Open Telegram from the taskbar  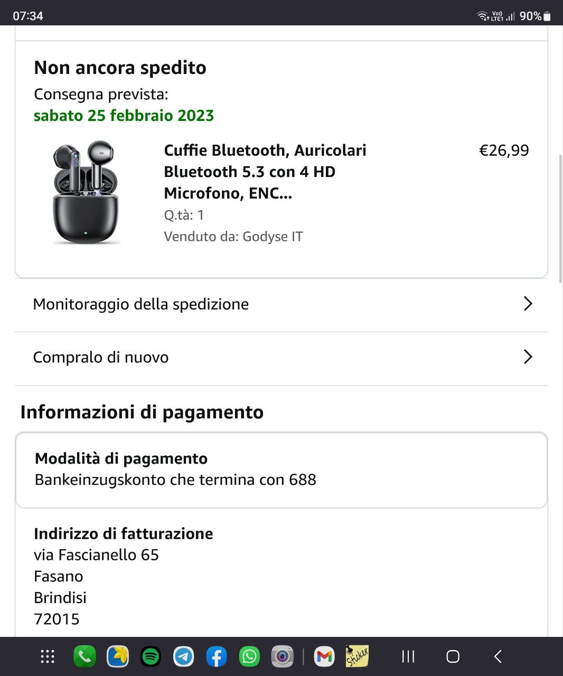(183, 656)
